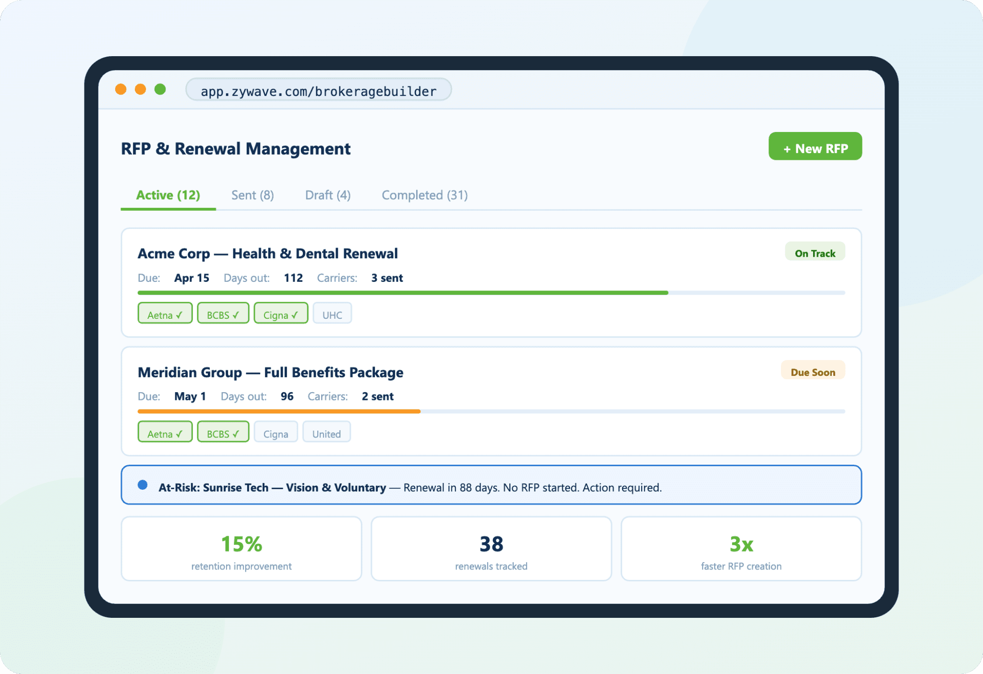Click the blue At-Risk alert dot
Viewport: 983px width, 674px height.
click(143, 485)
